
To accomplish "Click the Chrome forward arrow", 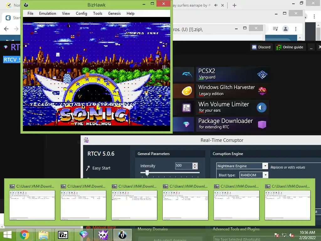I will pos(16,29).
